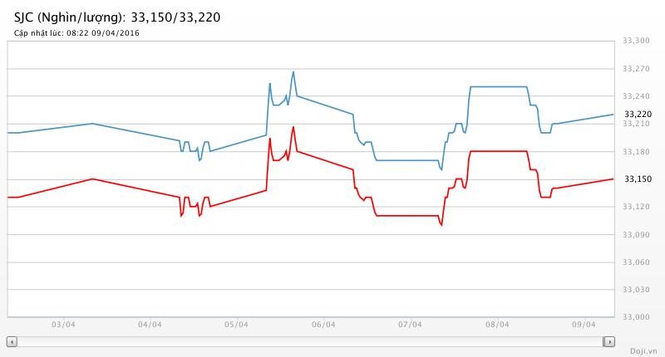The image size is (665, 357).
Task: Click the 33,300 y-axis value label
Action: [x=638, y=41]
